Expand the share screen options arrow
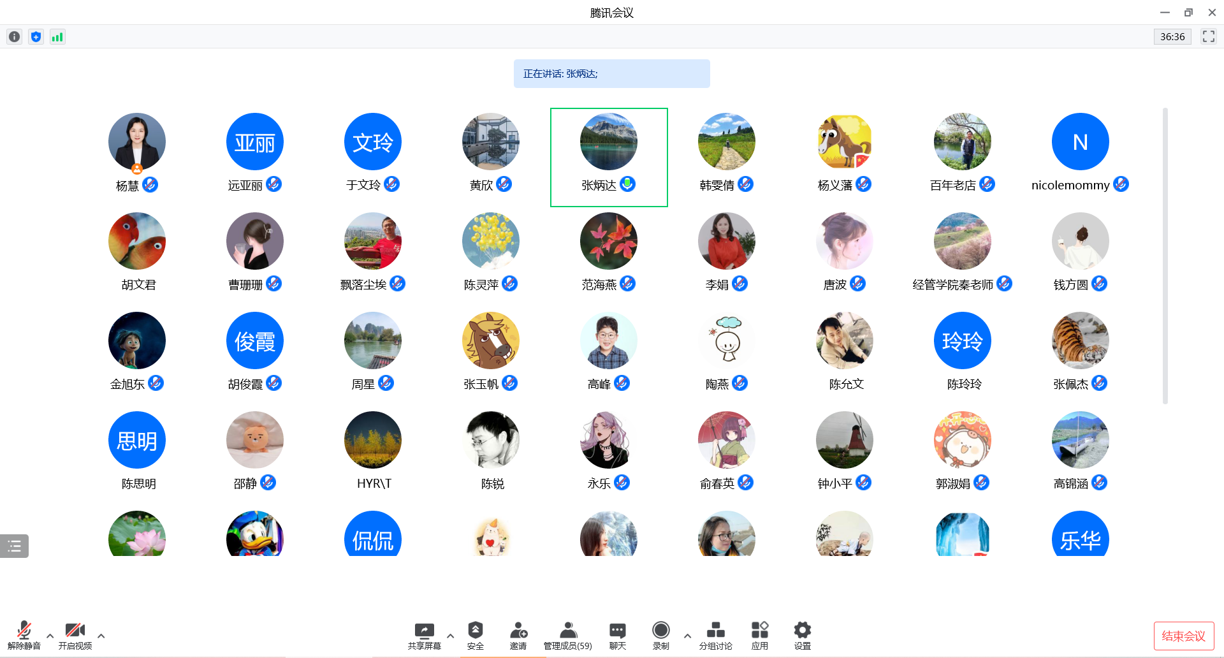The width and height of the screenshot is (1224, 658). (450, 636)
